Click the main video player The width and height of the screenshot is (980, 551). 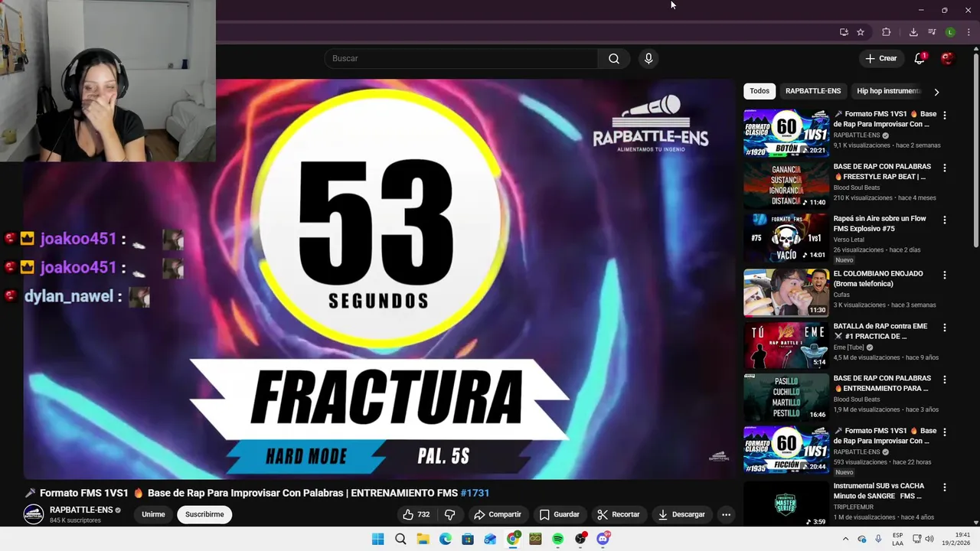point(379,279)
